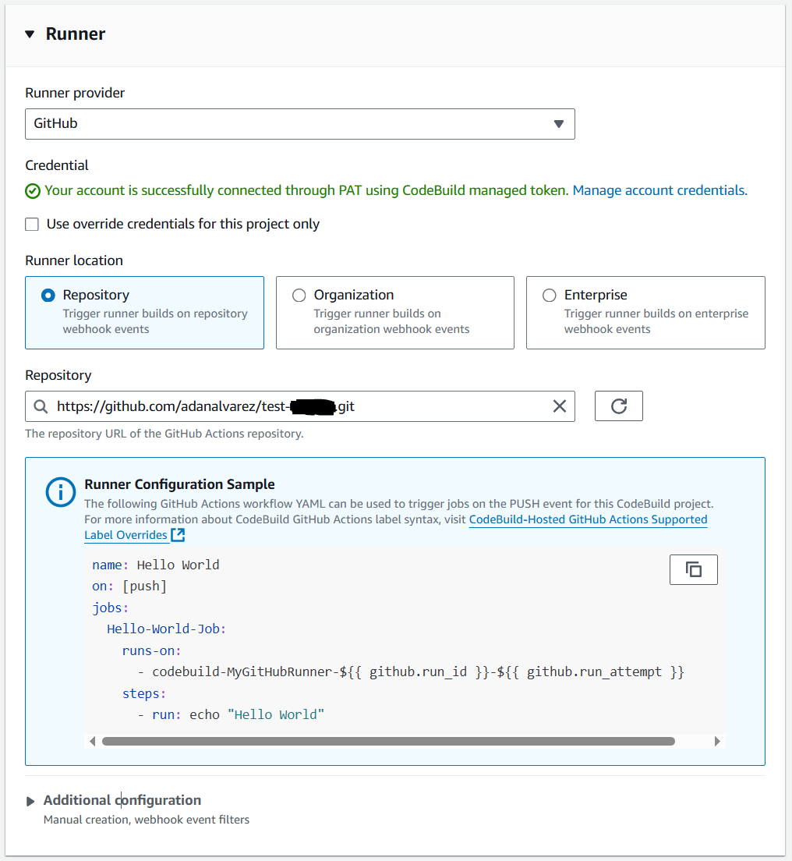
Task: Click the code scroll left arrow
Action: coord(92,742)
